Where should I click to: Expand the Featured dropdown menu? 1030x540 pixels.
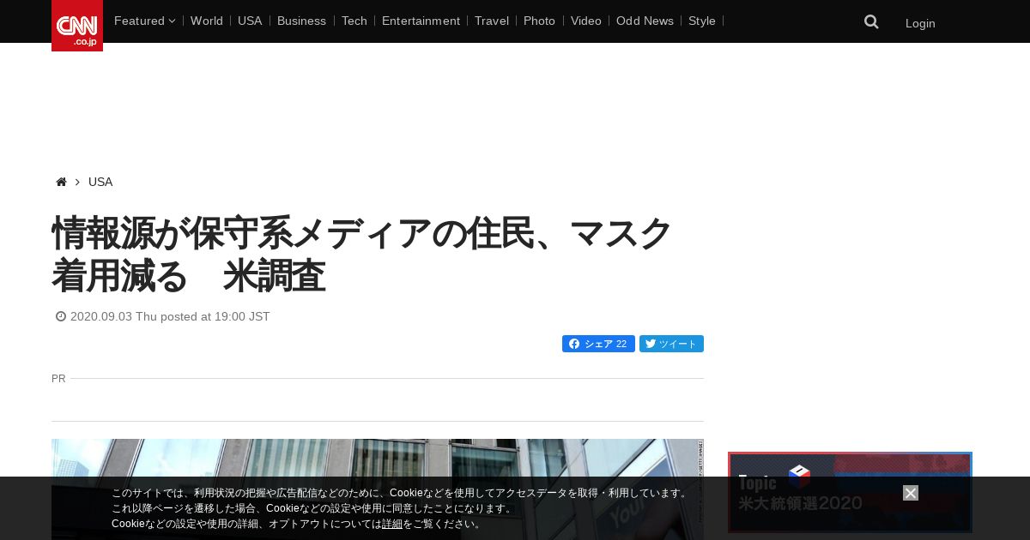tap(144, 21)
